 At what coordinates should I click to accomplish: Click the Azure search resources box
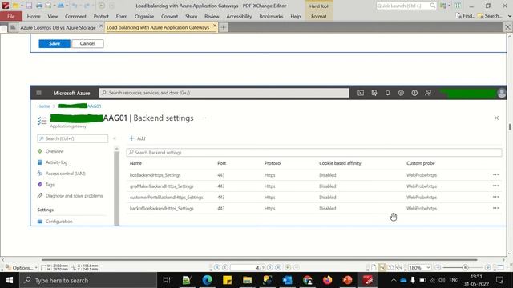click(x=224, y=93)
